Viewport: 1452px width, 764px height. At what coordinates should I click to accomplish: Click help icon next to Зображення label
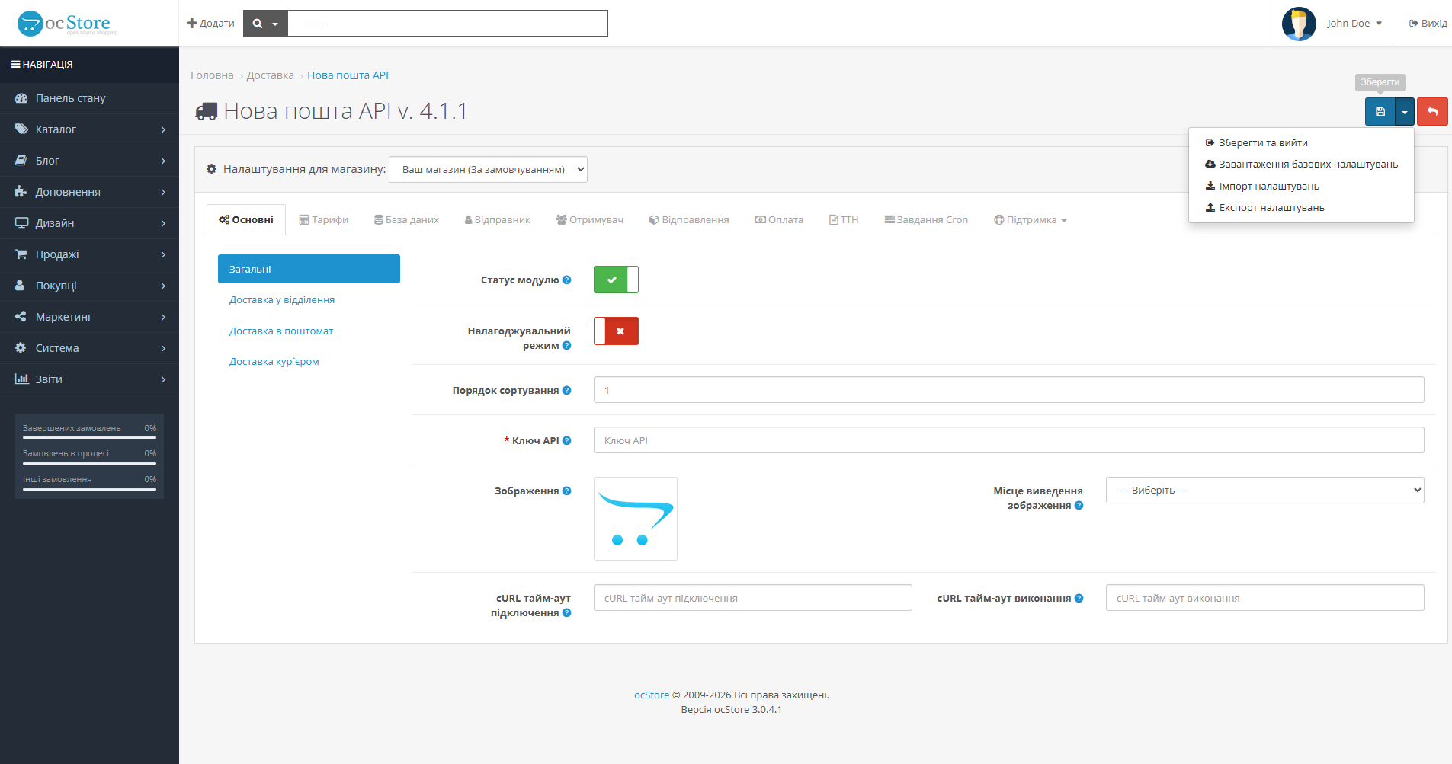tap(566, 491)
